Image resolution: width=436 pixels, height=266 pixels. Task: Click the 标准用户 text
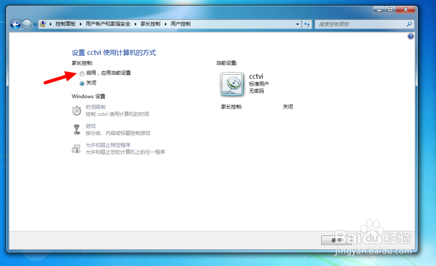coord(259,84)
